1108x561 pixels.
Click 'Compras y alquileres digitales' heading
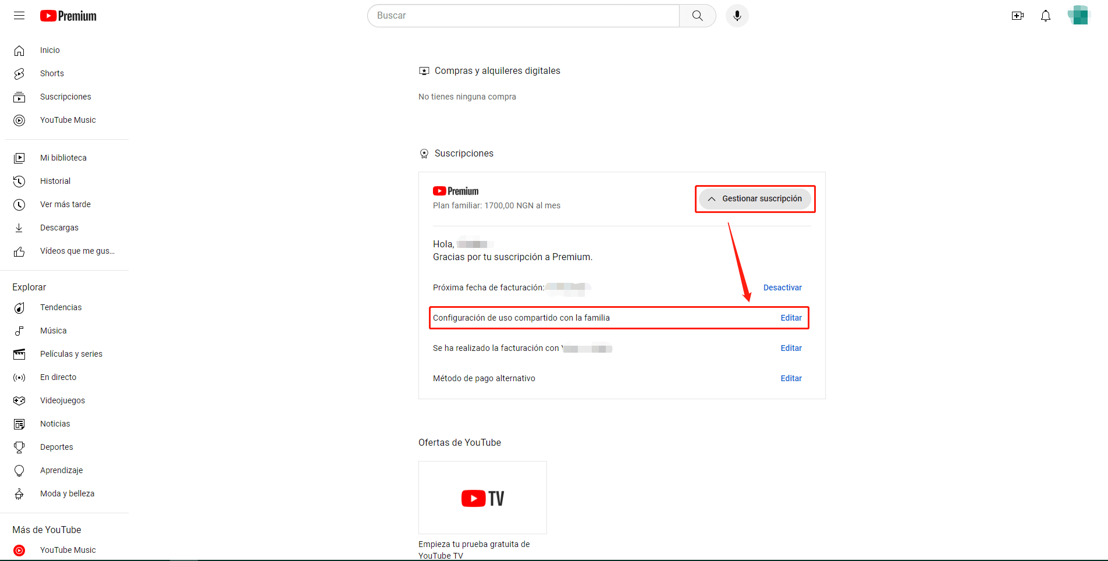498,70
